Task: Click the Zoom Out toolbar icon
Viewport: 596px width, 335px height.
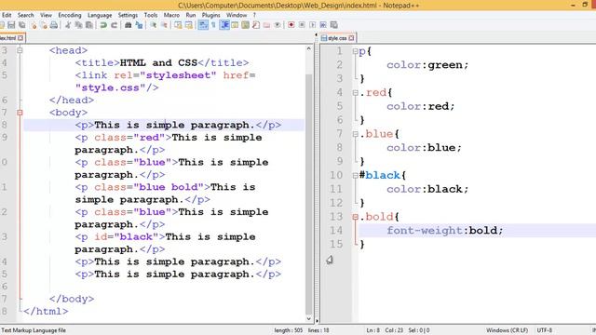Action: pyautogui.click(x=164, y=25)
